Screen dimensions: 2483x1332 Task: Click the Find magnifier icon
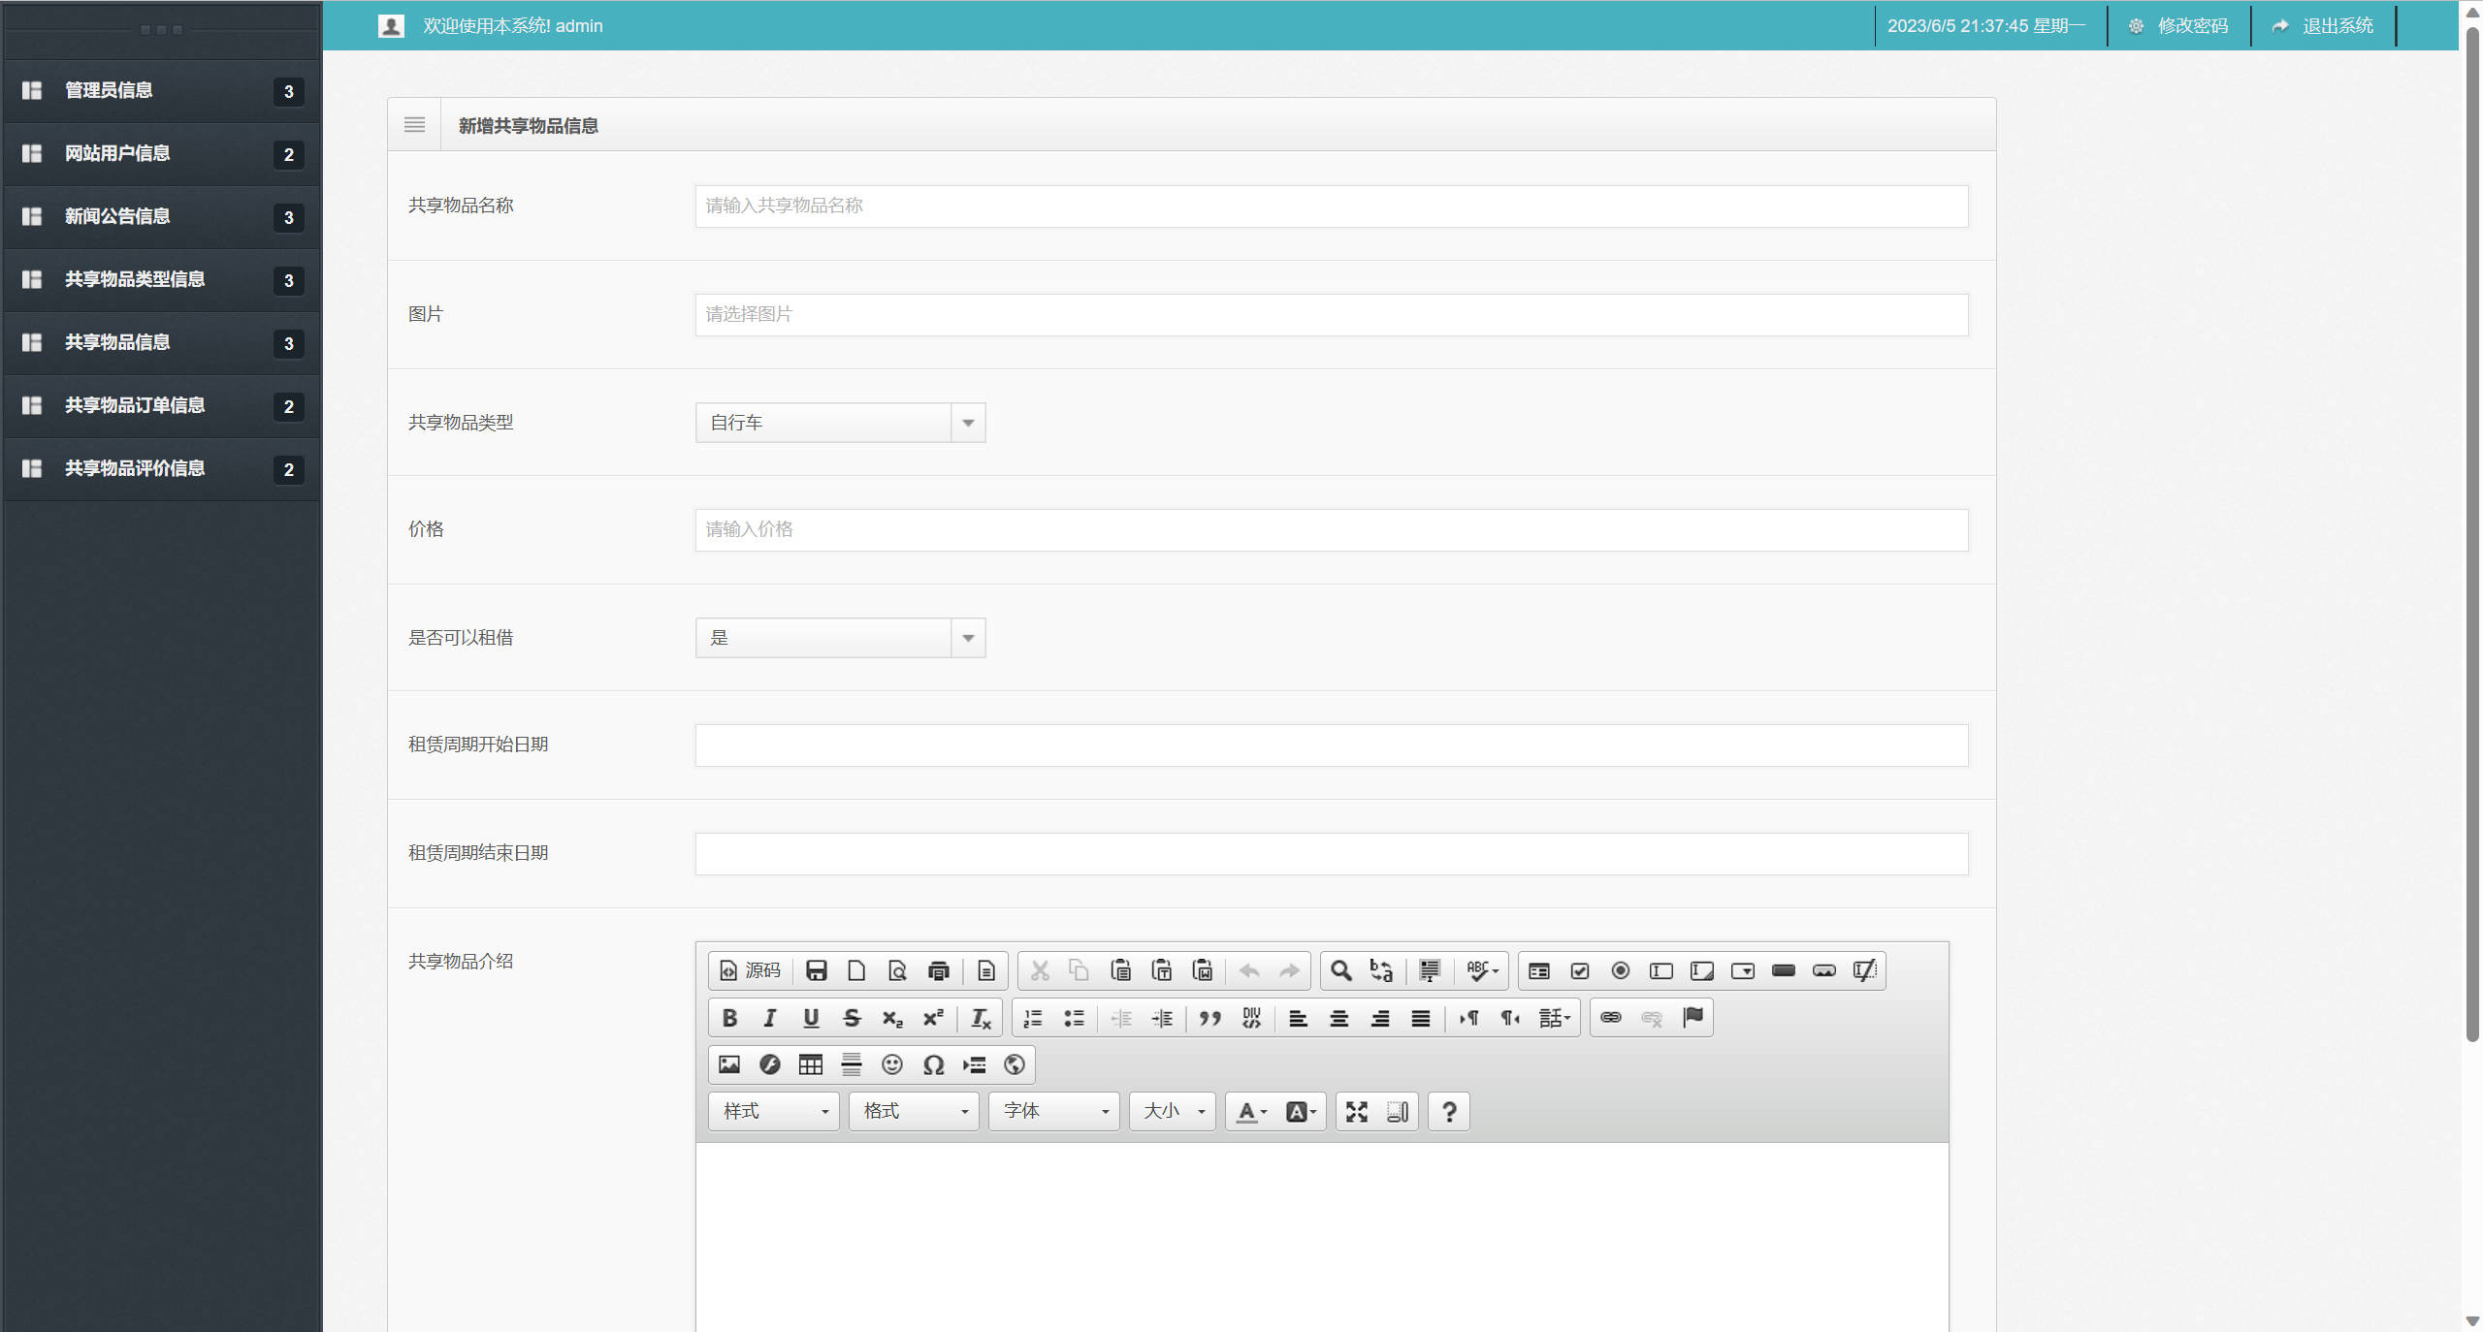point(1340,970)
